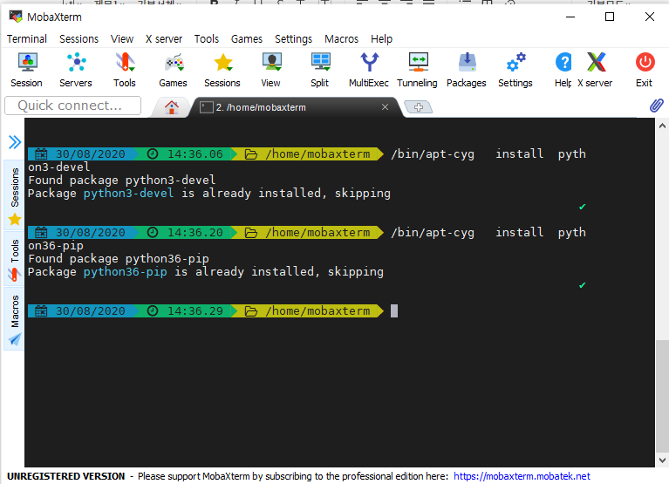Launch the Games toolbar icon

point(174,70)
